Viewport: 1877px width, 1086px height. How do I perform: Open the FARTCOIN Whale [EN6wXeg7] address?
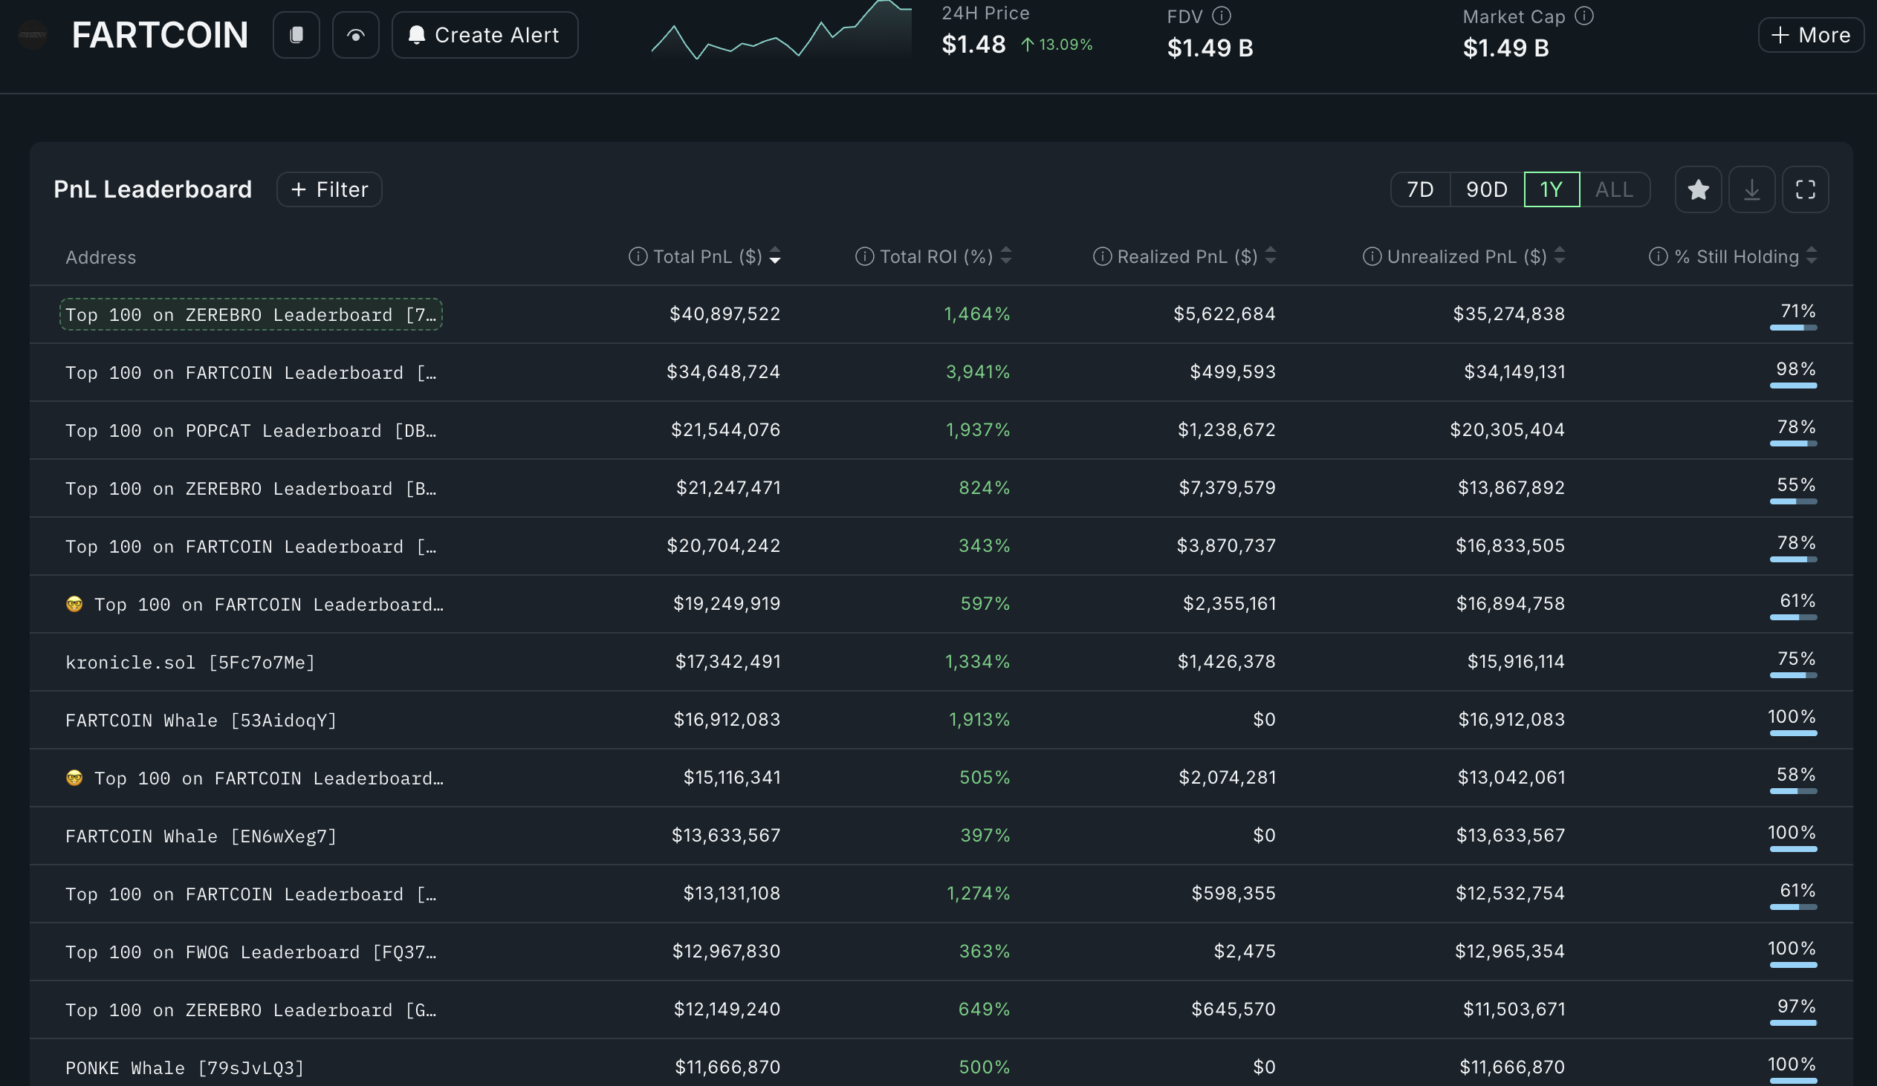coord(201,836)
